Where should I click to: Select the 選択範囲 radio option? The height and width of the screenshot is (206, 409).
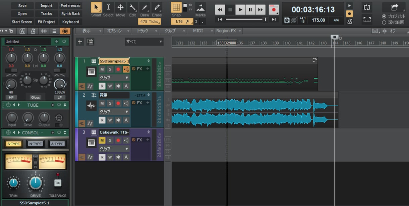[x=384, y=22]
